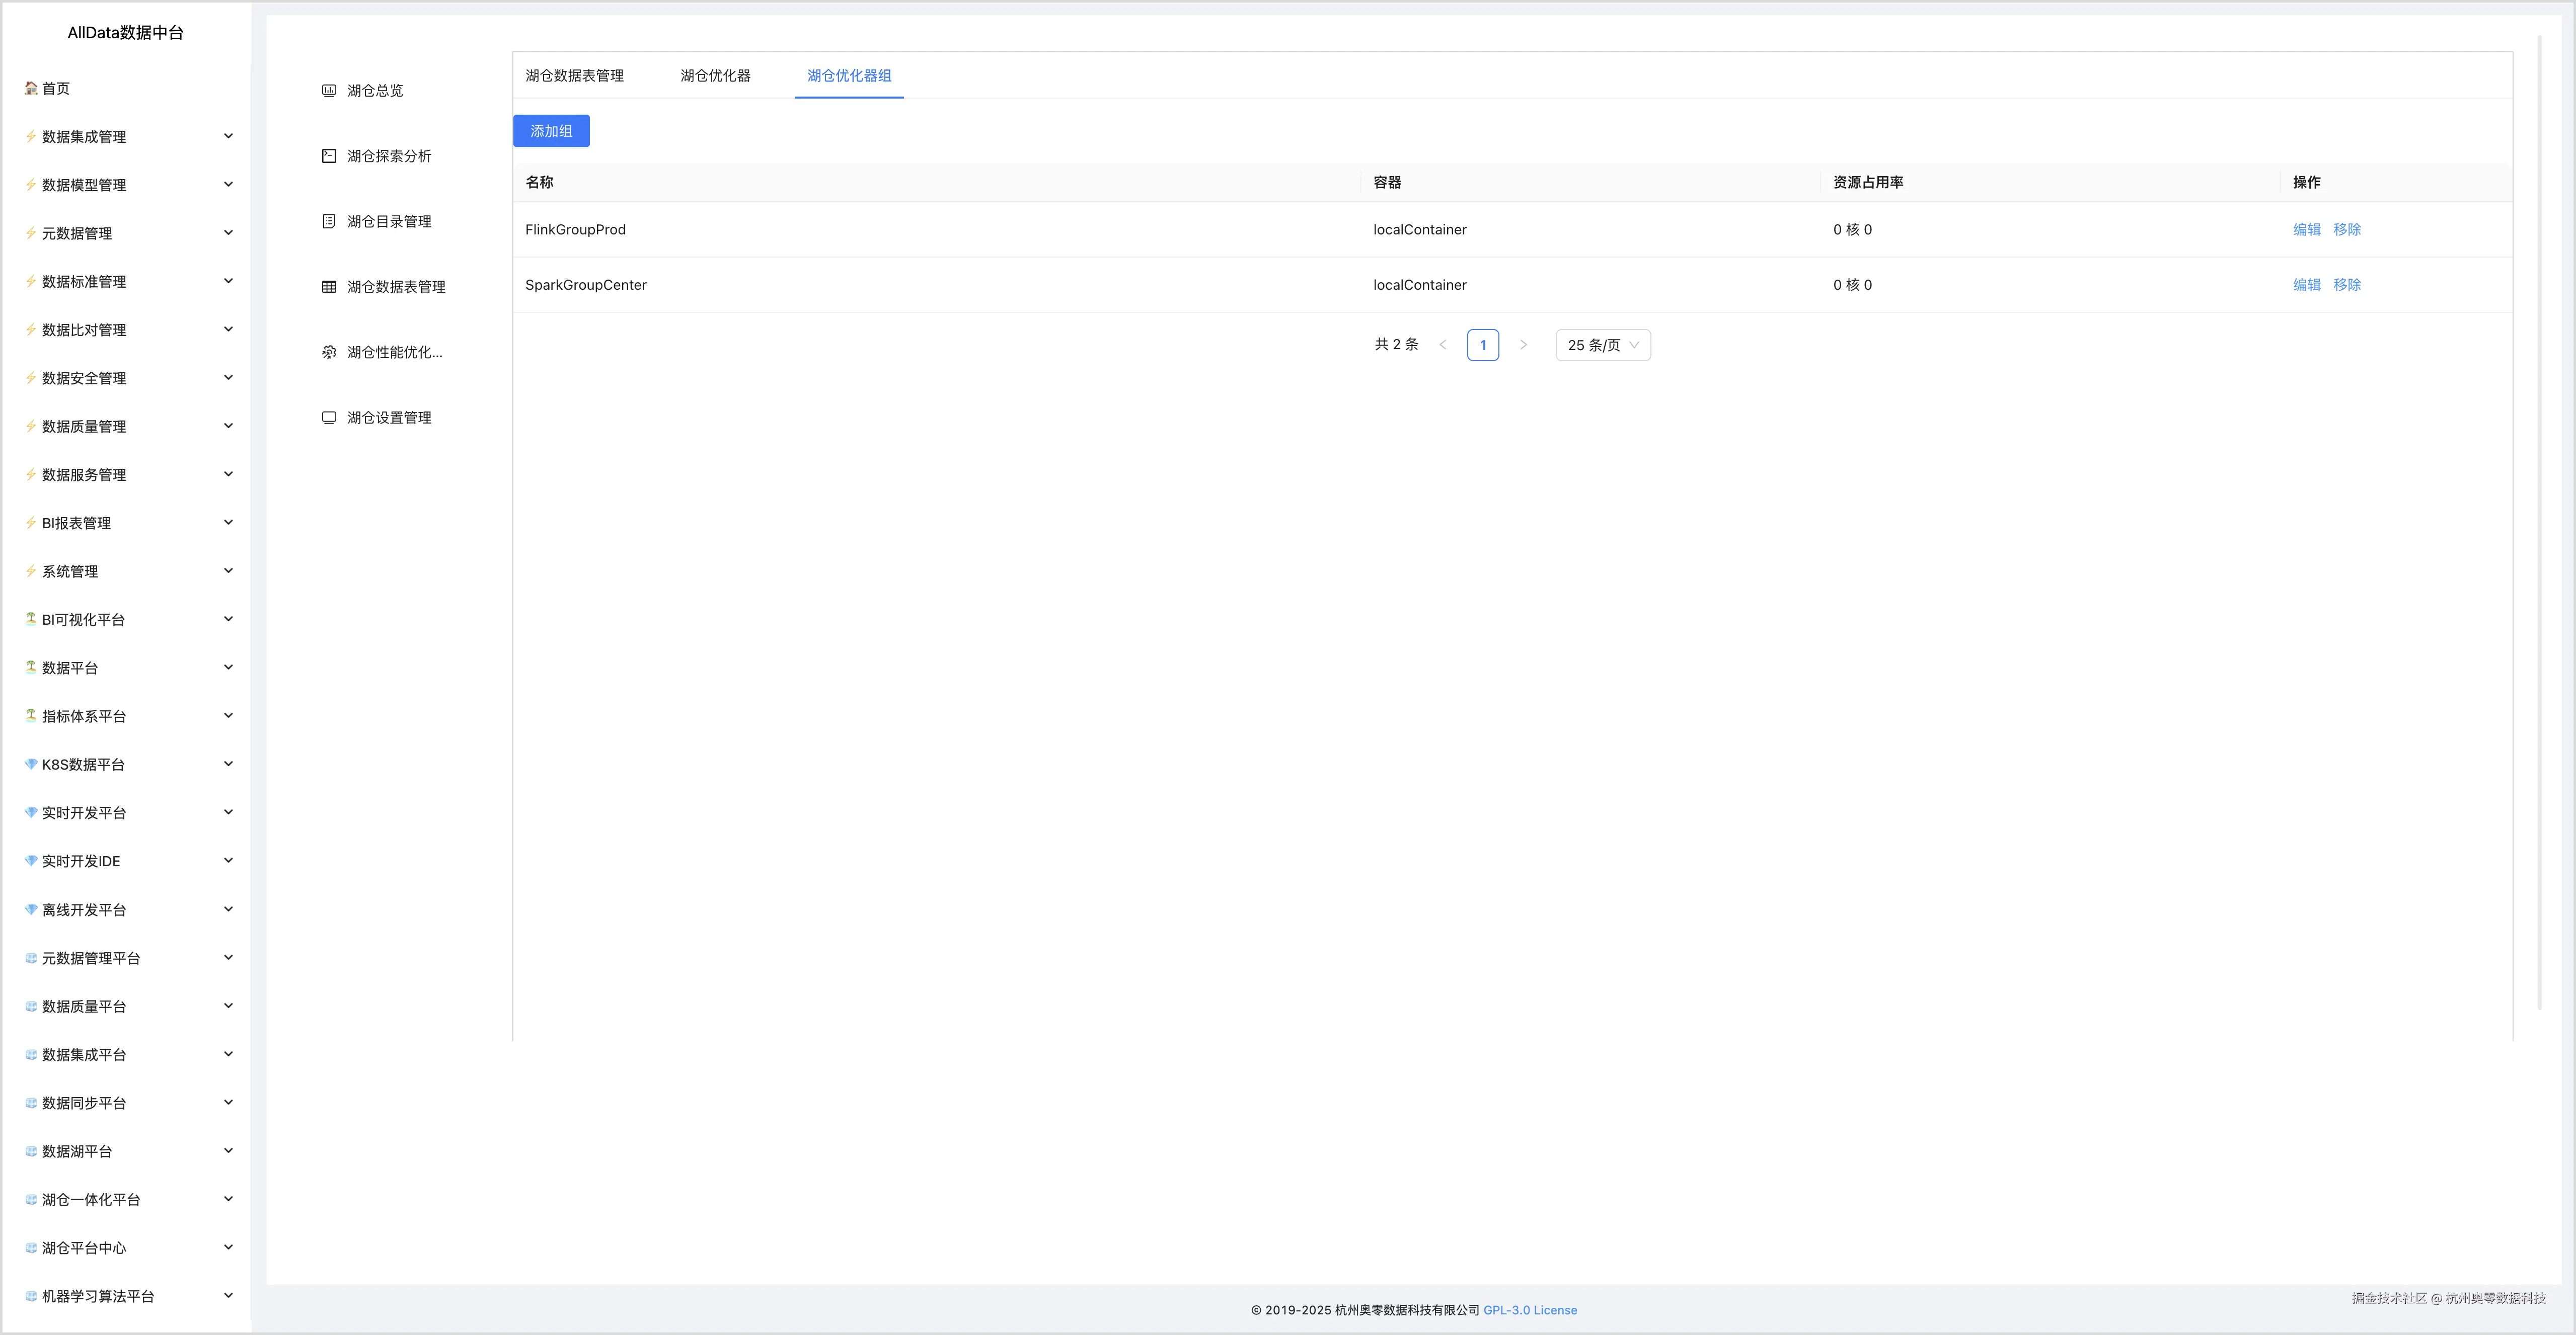The width and height of the screenshot is (2576, 1335).
Task: Expand the 数据集成管理 menu chevron
Action: [228, 136]
